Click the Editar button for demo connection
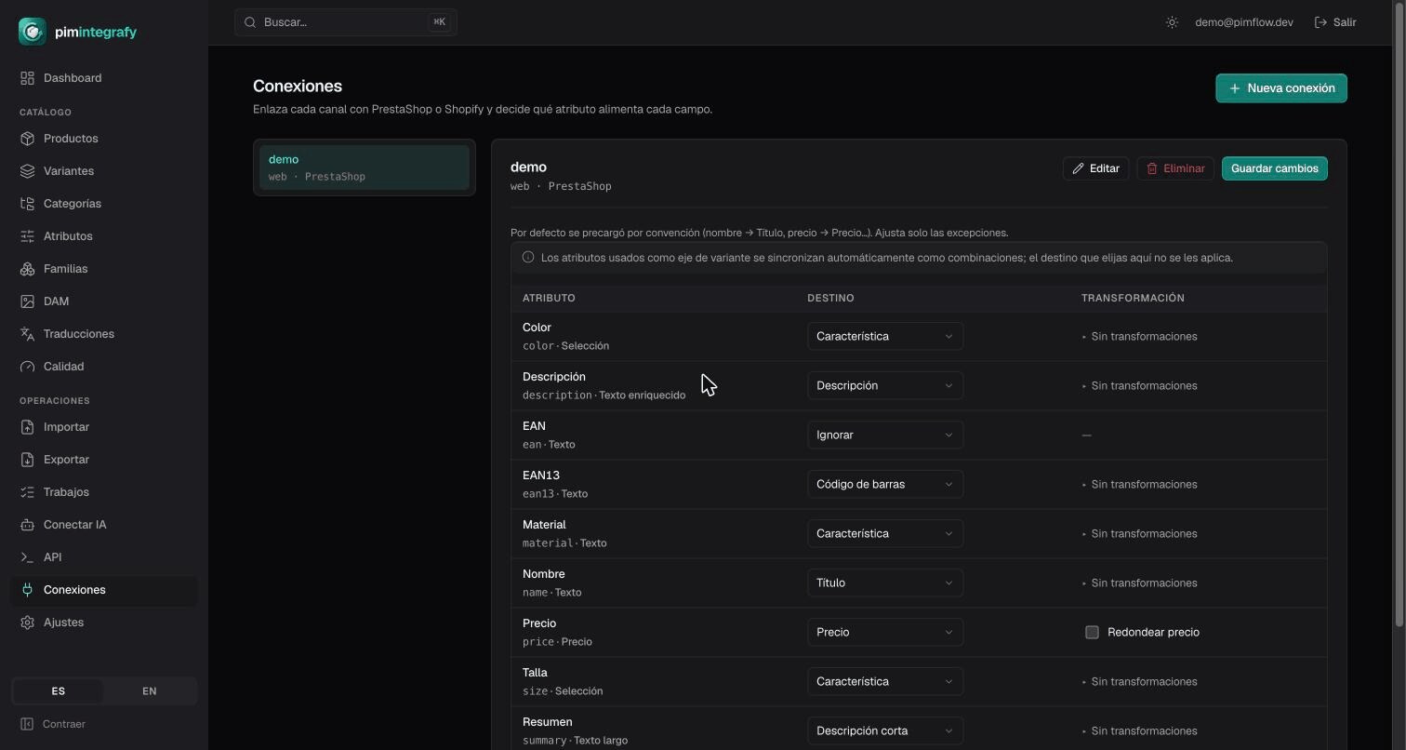 click(1095, 168)
